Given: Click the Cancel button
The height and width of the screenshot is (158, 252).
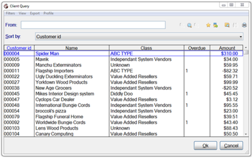Looking at the screenshot, I should pos(231,145).
